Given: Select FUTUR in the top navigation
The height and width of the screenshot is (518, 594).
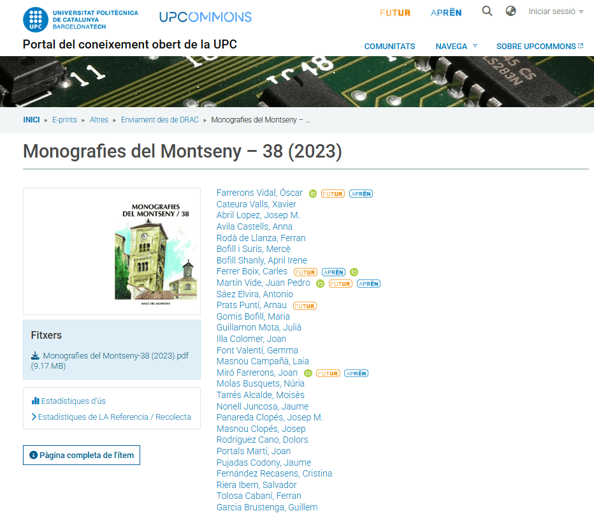Looking at the screenshot, I should point(395,11).
